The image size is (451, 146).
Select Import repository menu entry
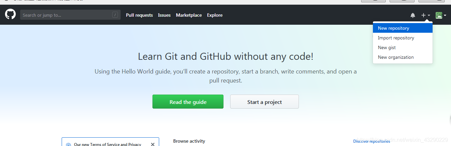pyautogui.click(x=403, y=38)
